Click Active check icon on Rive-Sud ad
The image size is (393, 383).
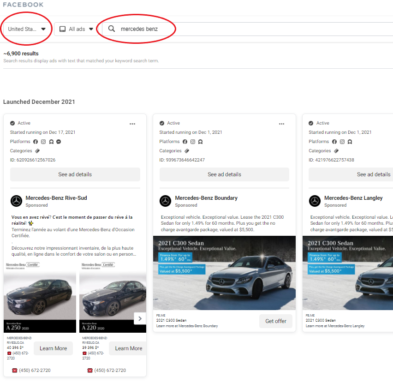tap(12, 123)
